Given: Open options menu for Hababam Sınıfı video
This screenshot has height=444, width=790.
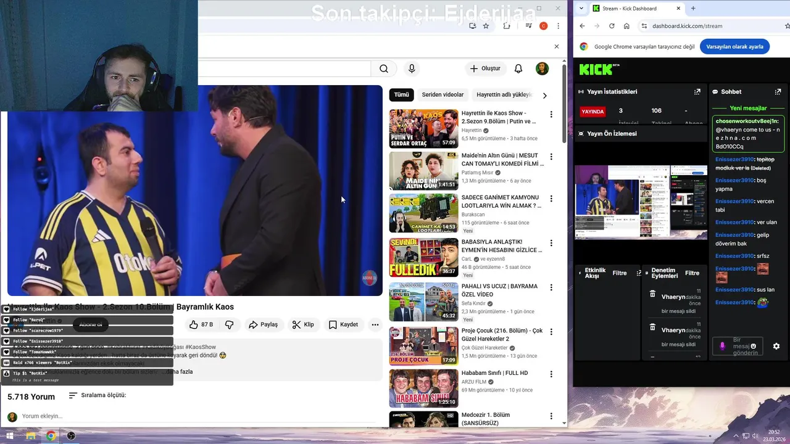Looking at the screenshot, I should point(551,374).
